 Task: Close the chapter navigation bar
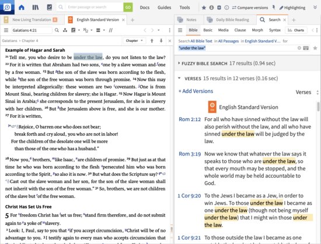coord(170,41)
